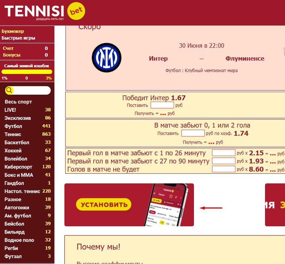Click the Бонусы balance entry

[25, 55]
